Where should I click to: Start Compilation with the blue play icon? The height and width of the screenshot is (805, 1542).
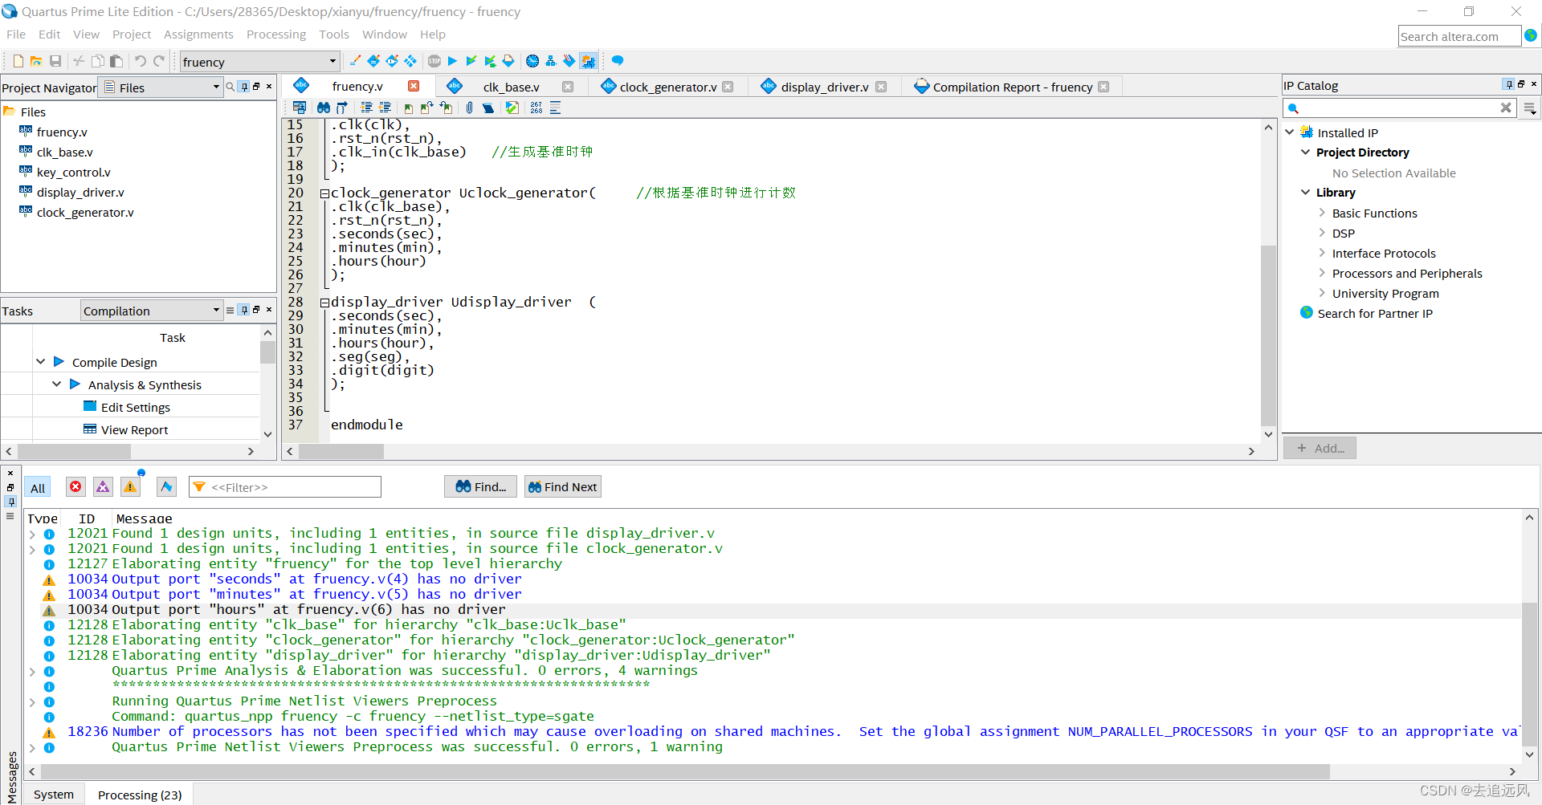tap(452, 61)
